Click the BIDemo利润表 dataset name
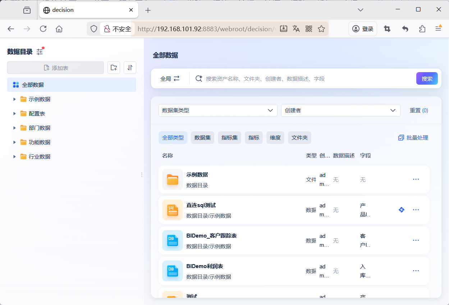The width and height of the screenshot is (449, 305). 205,266
